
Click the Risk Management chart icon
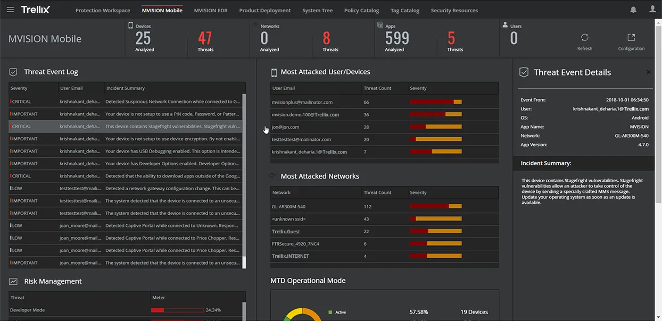(13, 281)
